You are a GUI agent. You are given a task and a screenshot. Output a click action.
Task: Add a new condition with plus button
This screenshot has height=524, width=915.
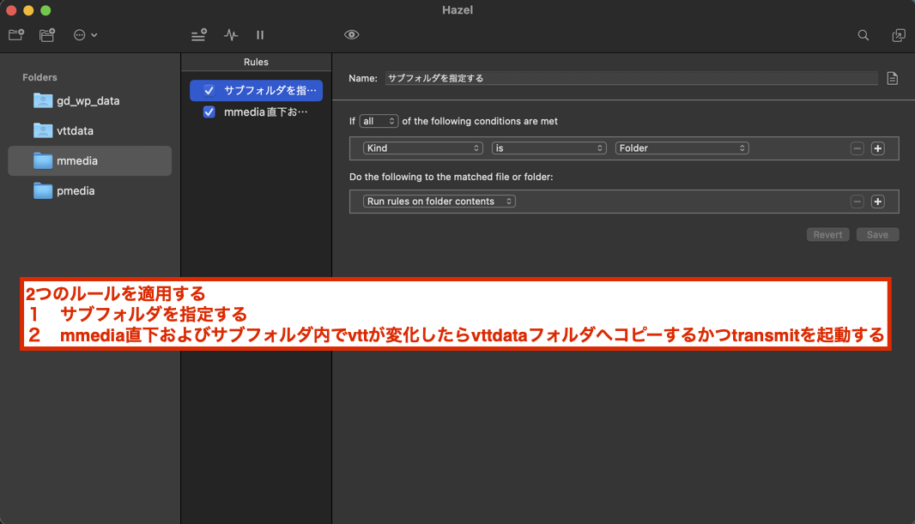[x=877, y=148]
